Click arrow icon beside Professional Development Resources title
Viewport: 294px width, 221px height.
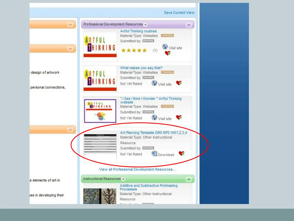pyautogui.click(x=145, y=24)
